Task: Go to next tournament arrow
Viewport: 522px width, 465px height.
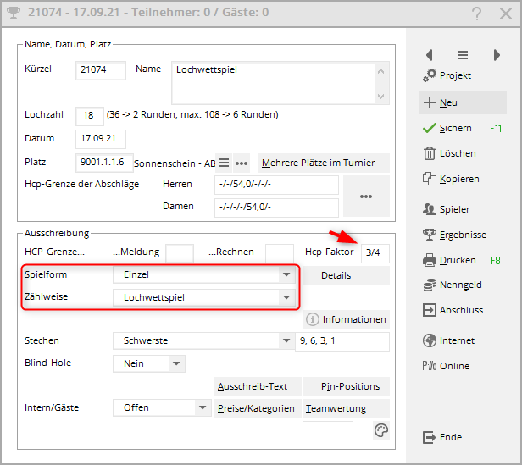Action: click(497, 54)
